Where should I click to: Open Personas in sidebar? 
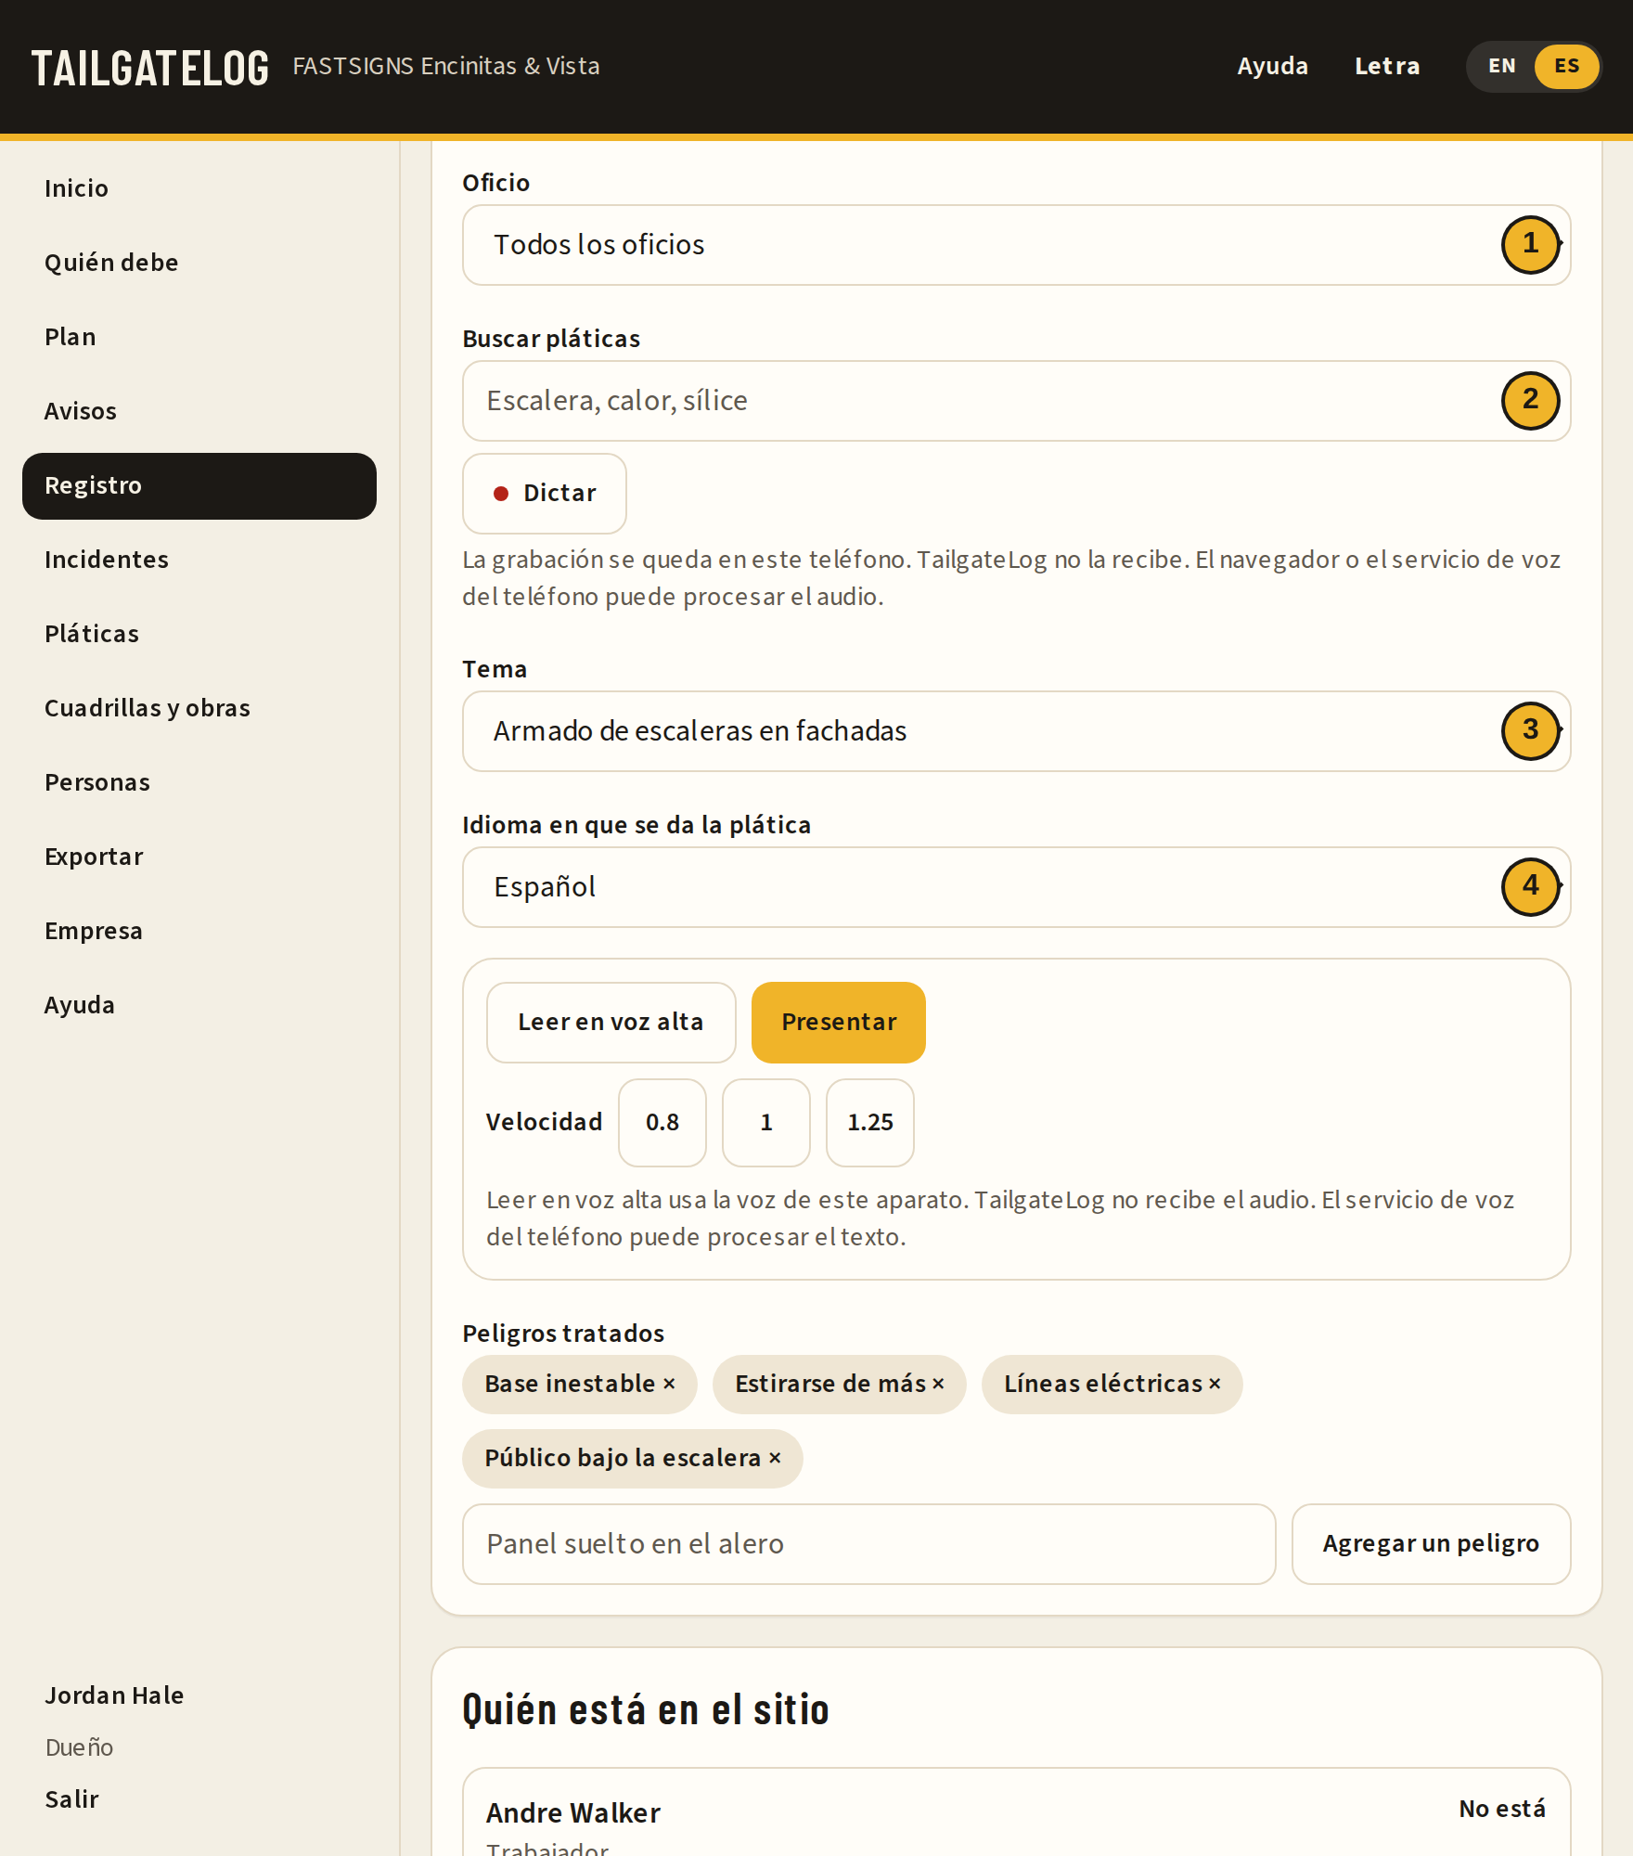pyautogui.click(x=199, y=783)
